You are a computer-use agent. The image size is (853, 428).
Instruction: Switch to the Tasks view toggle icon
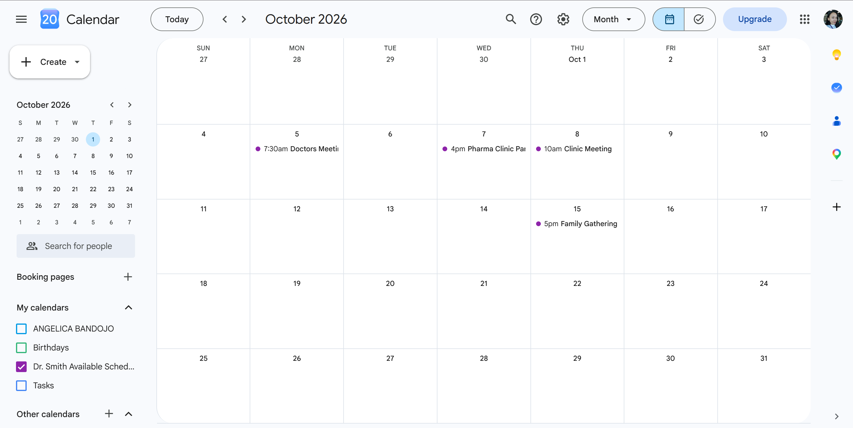pyautogui.click(x=699, y=19)
